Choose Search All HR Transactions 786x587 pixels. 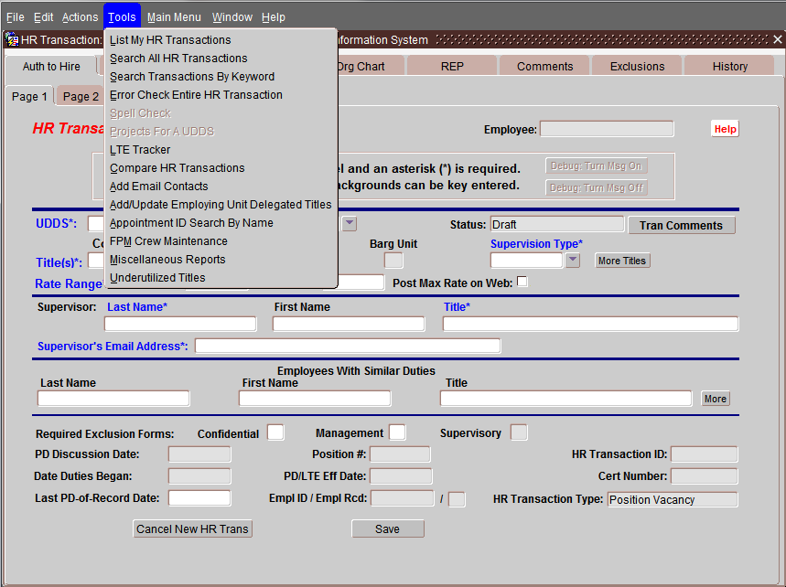pos(221,59)
